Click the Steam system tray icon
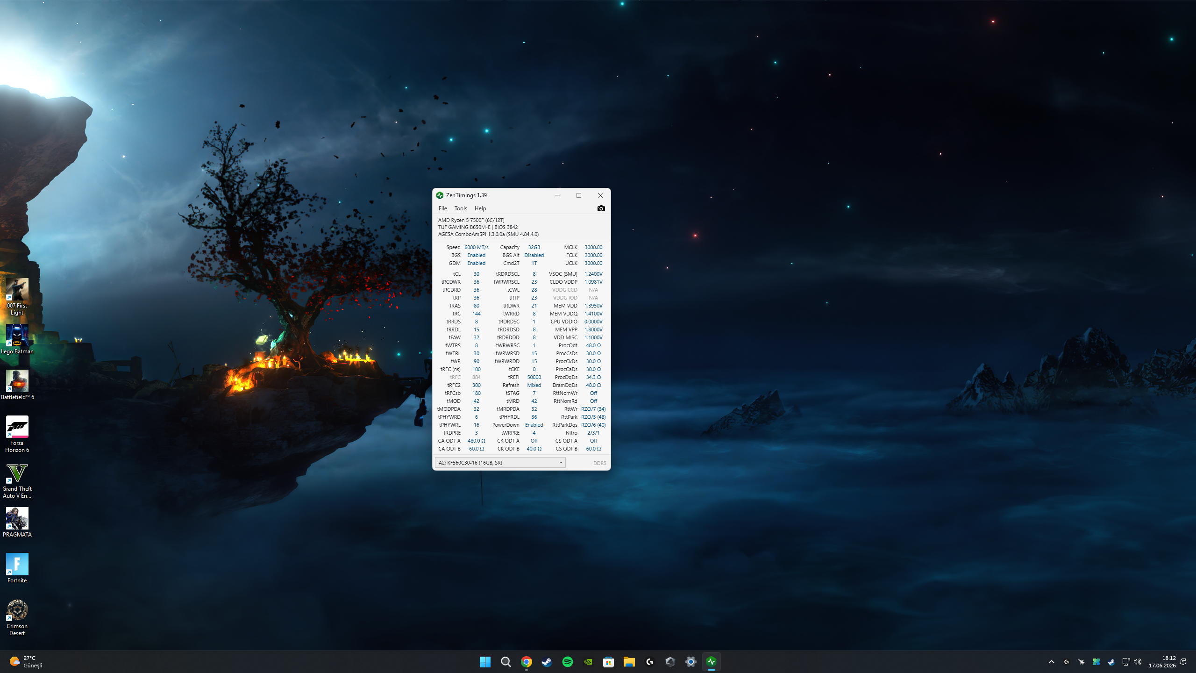 [x=1111, y=662]
